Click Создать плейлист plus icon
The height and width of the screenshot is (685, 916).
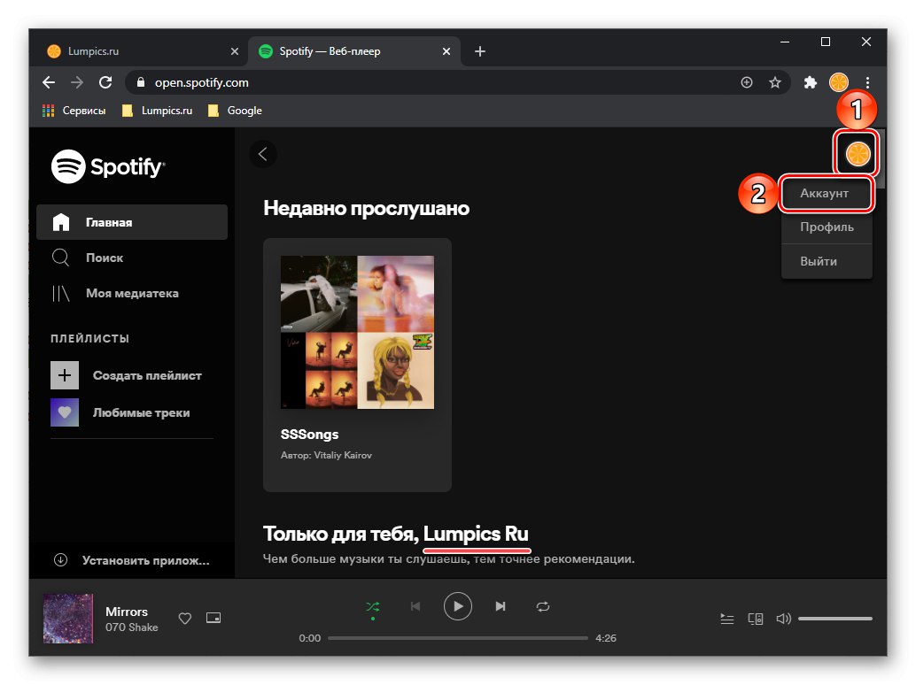coord(65,375)
